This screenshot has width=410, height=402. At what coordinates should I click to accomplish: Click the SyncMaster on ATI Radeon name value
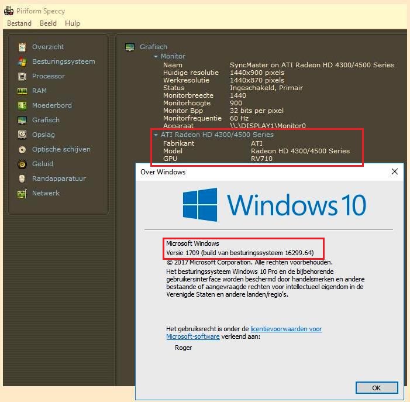tap(312, 65)
